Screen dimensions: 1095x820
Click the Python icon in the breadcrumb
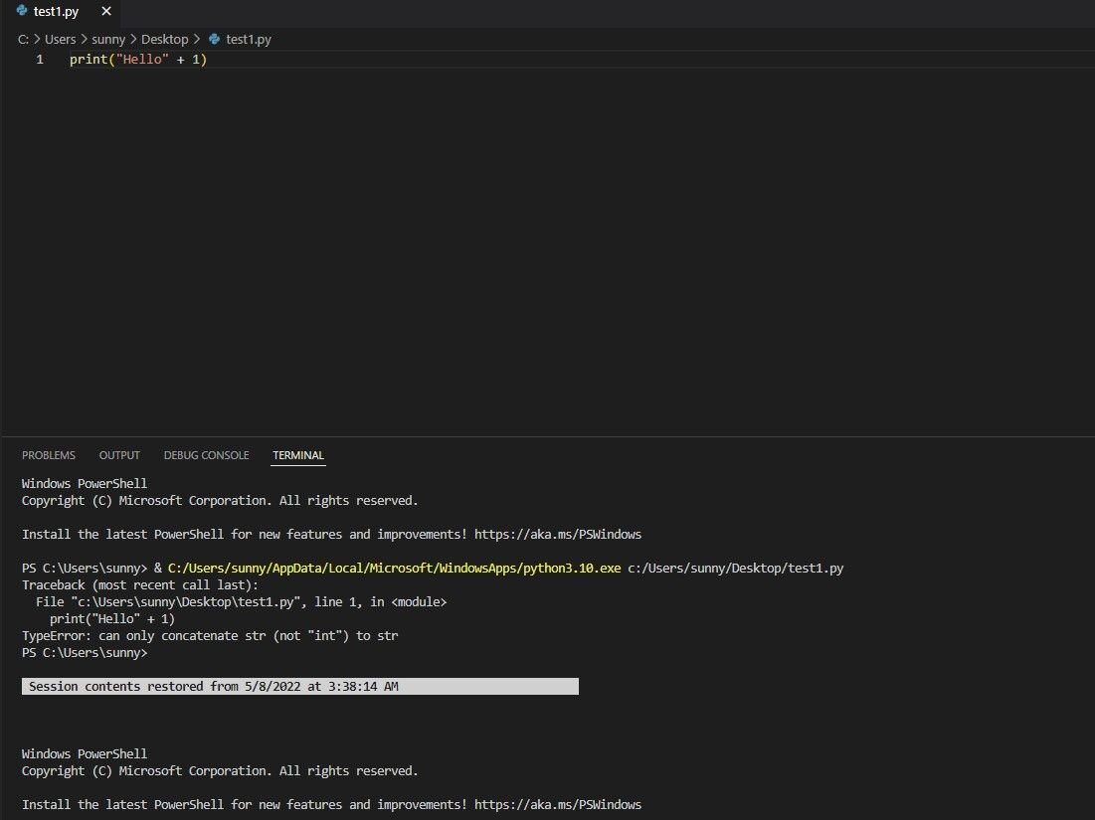(215, 39)
